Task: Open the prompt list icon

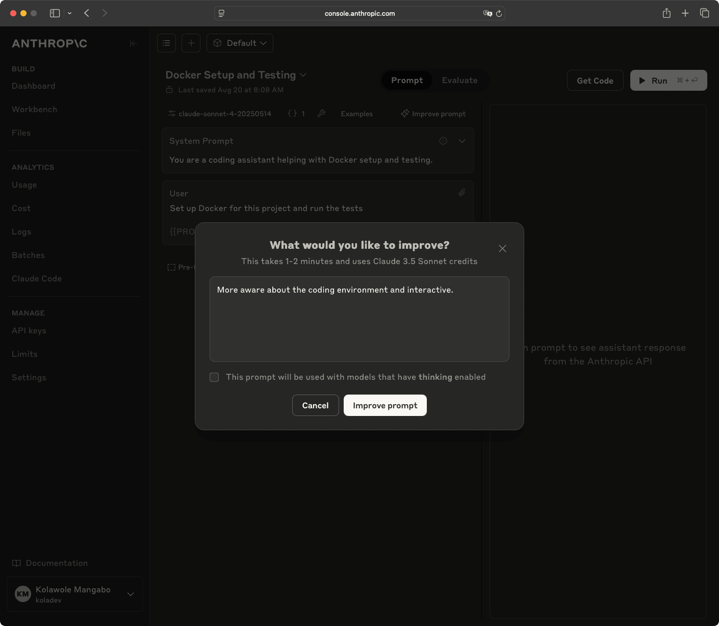Action: (166, 43)
